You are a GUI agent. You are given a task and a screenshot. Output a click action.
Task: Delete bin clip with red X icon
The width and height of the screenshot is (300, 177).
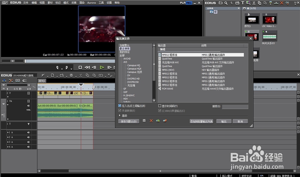[282, 3]
